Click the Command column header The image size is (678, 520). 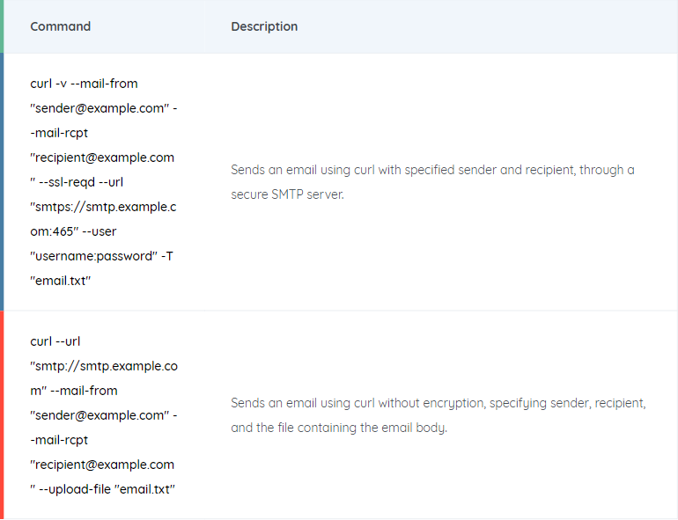coord(61,26)
